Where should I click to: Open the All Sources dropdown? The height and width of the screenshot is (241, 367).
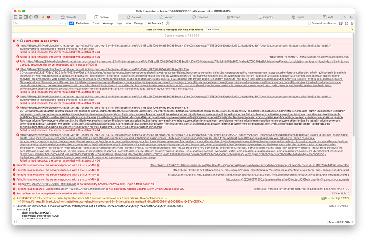[x=156, y=23]
